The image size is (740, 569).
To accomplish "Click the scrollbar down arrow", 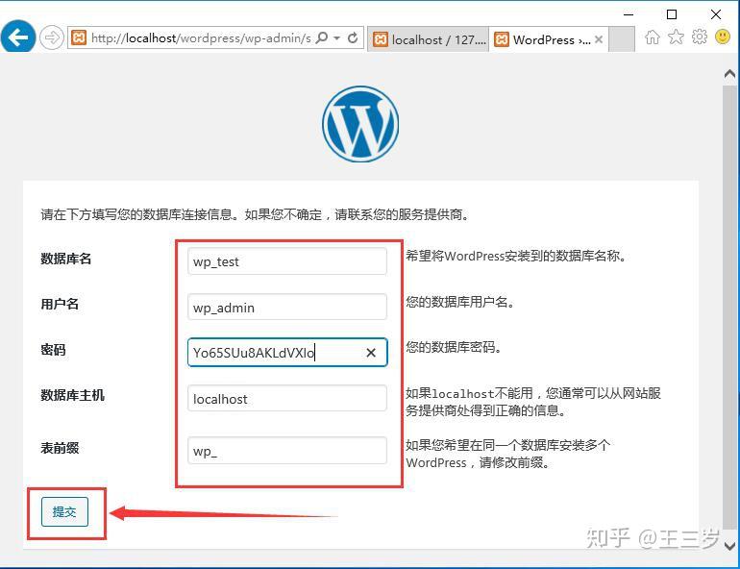I will pos(729,545).
